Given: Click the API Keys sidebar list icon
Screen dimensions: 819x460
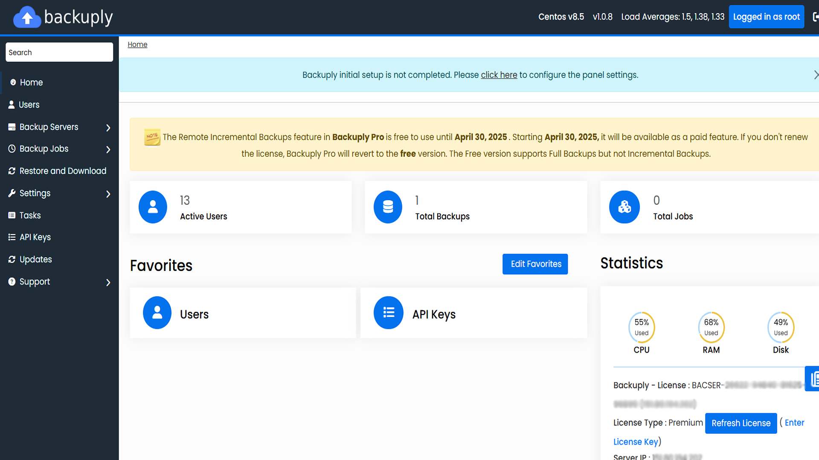Looking at the screenshot, I should coord(12,237).
